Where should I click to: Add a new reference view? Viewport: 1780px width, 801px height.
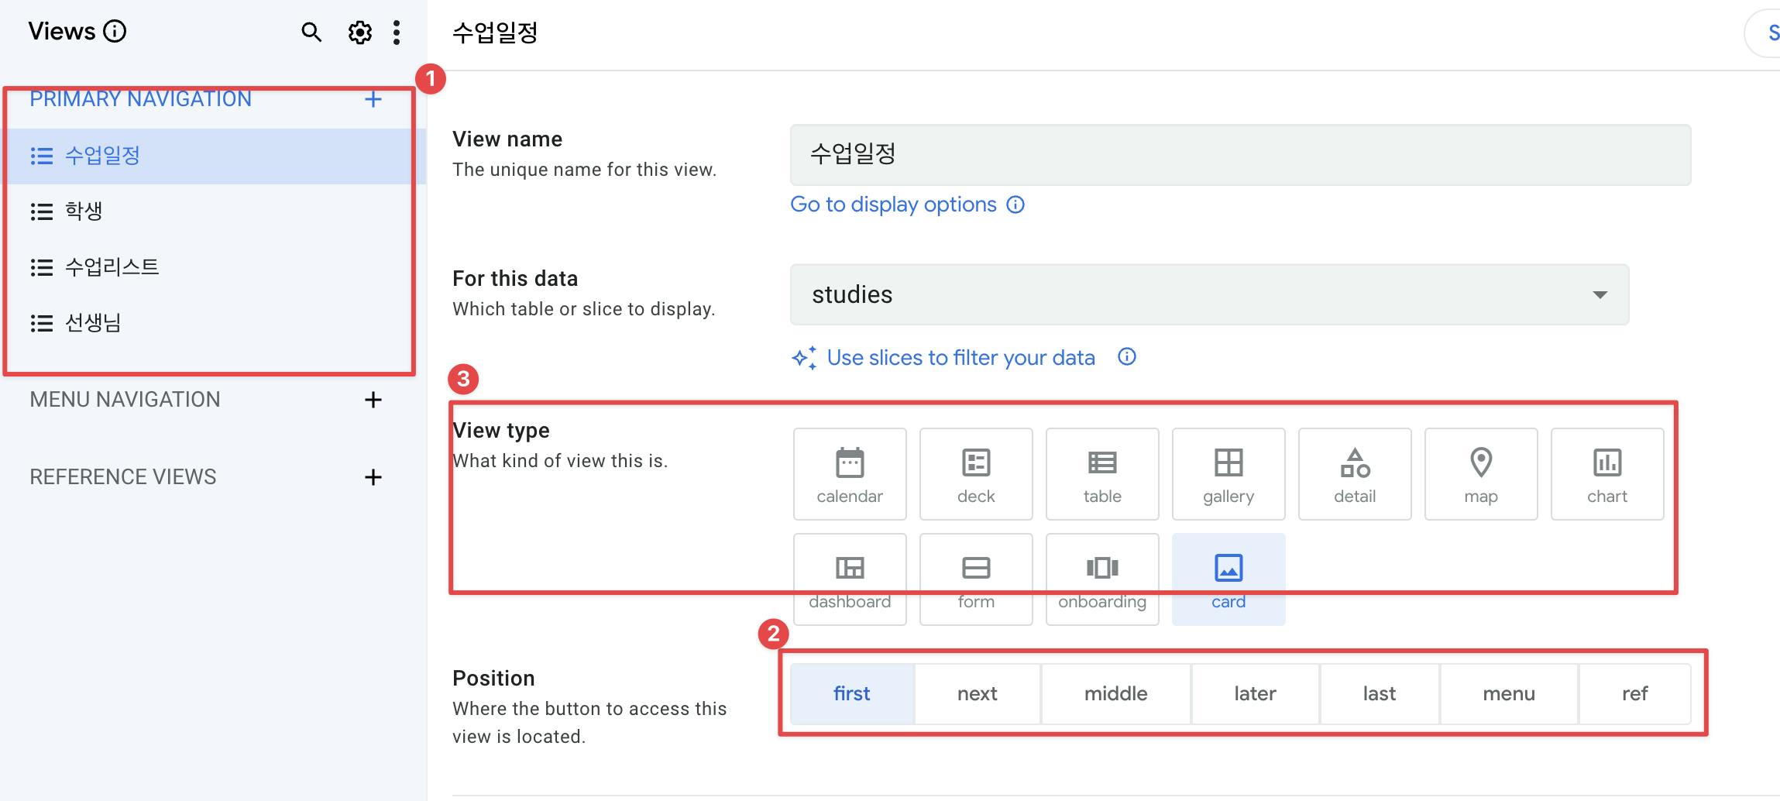click(373, 477)
